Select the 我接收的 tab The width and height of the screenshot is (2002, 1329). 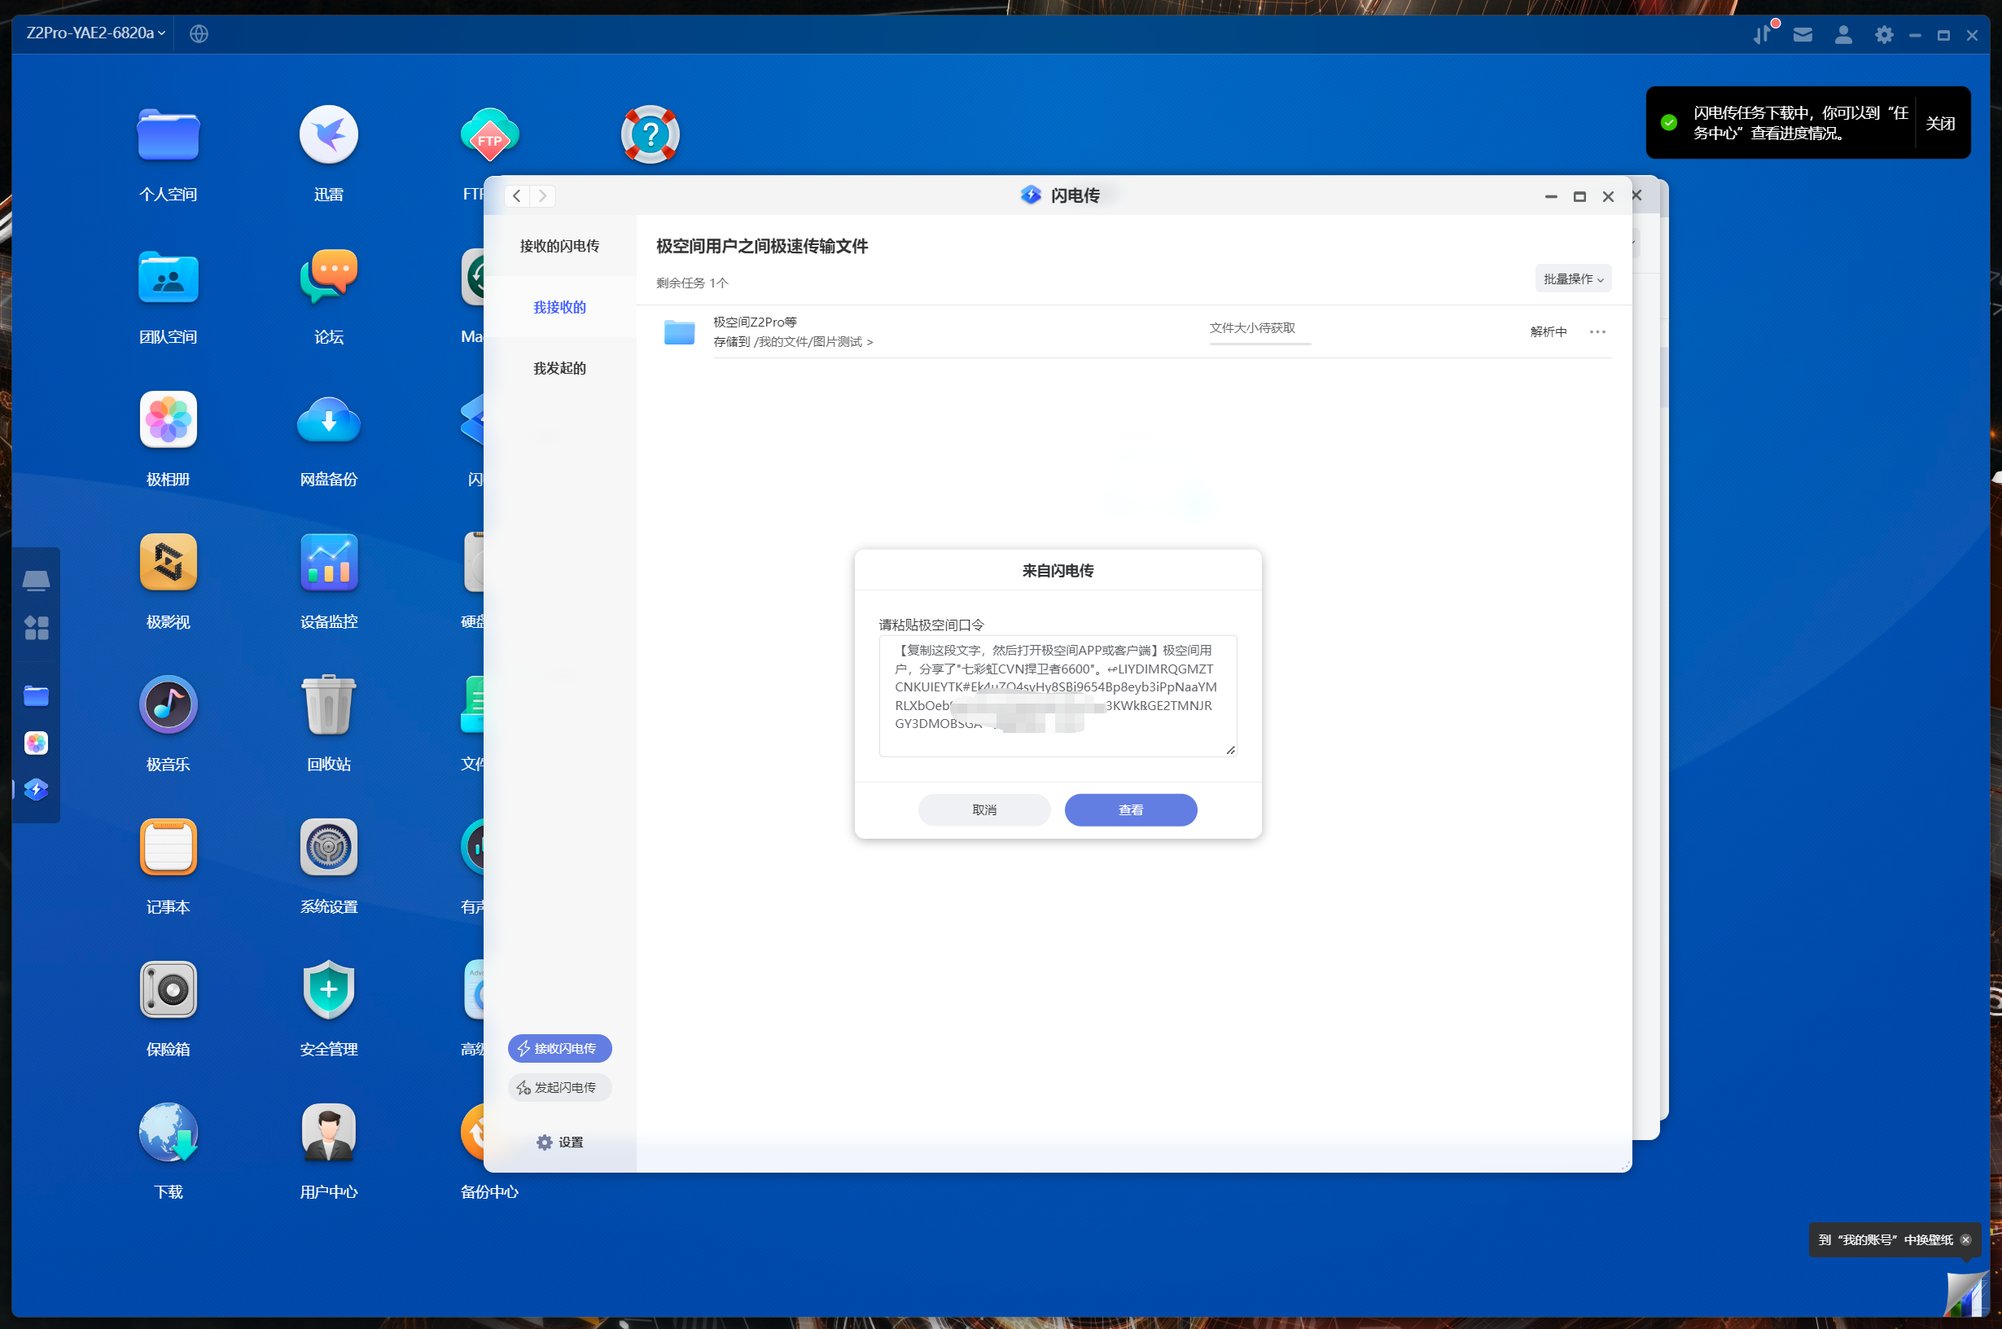(559, 307)
